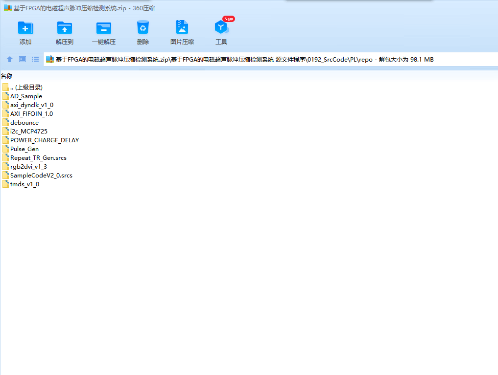Click the 一键解压 (One-click extract) icon
This screenshot has width=498, height=375.
[103, 28]
